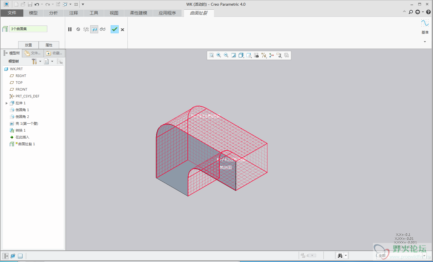Expand the 拉伸 1 feature node

click(x=7, y=103)
